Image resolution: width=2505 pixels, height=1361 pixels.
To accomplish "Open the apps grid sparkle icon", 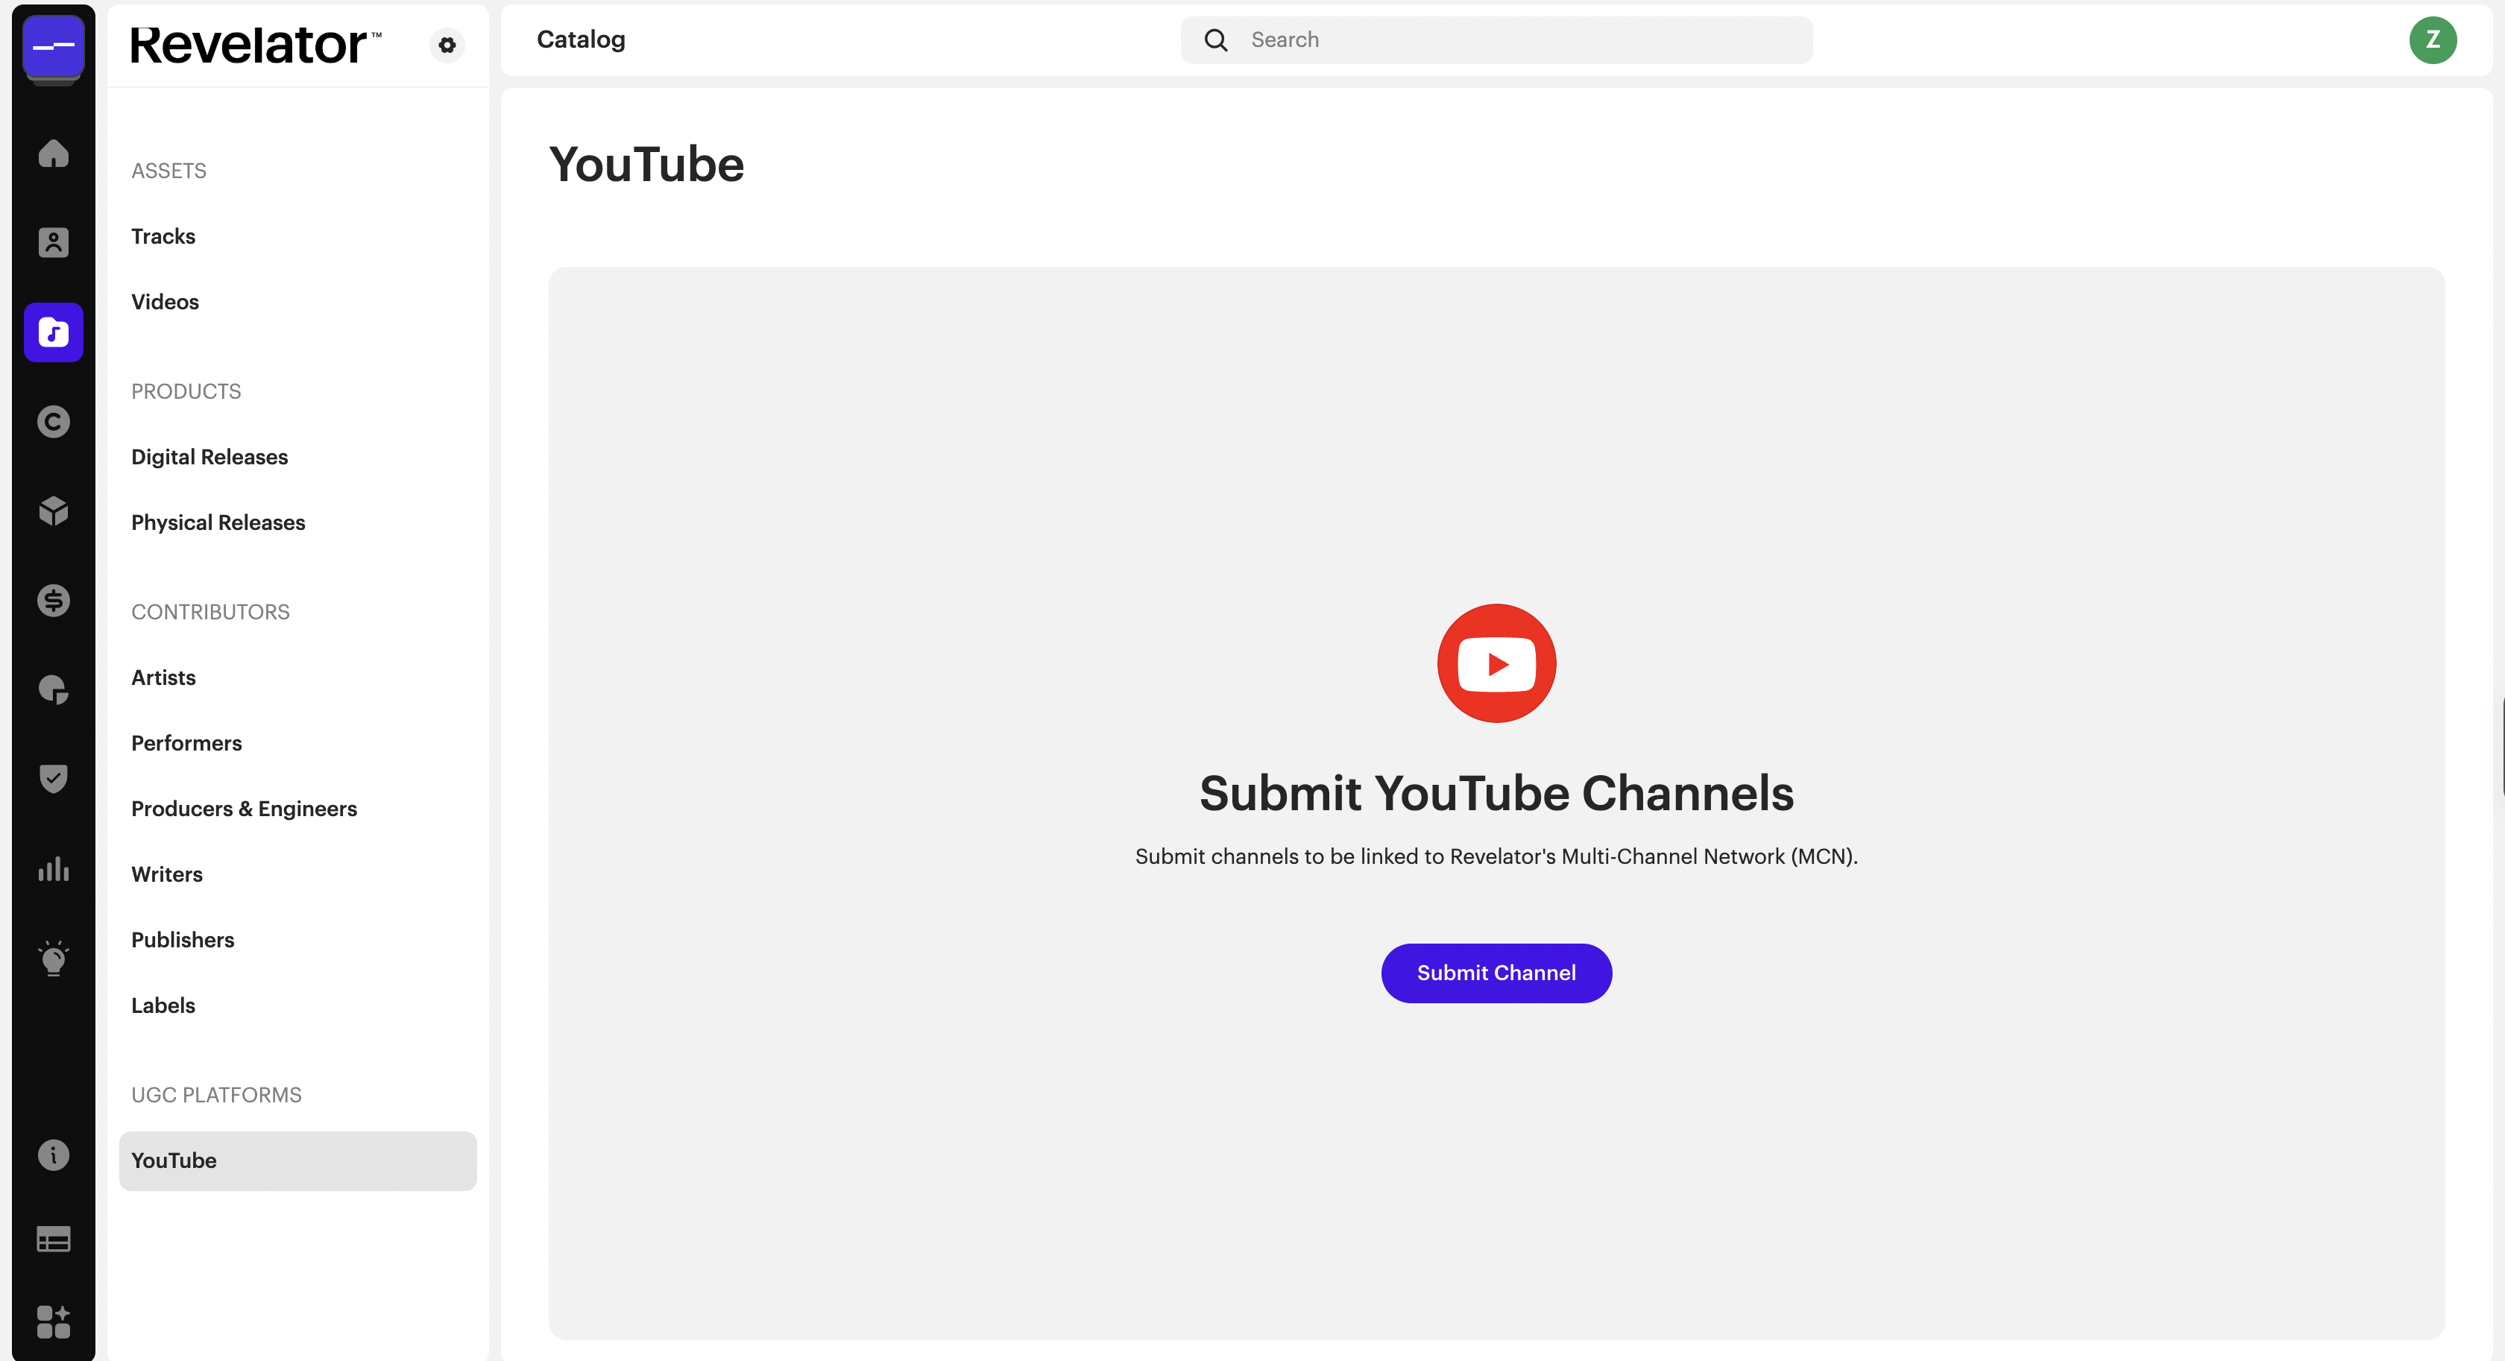I will point(54,1321).
